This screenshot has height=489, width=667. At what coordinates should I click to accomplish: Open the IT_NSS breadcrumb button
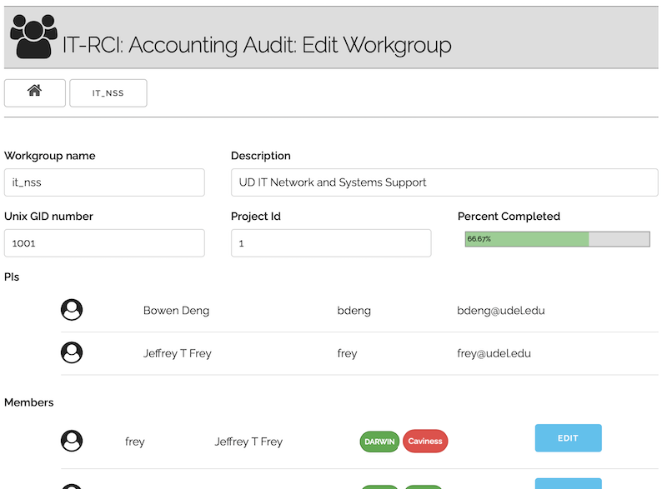pos(108,93)
